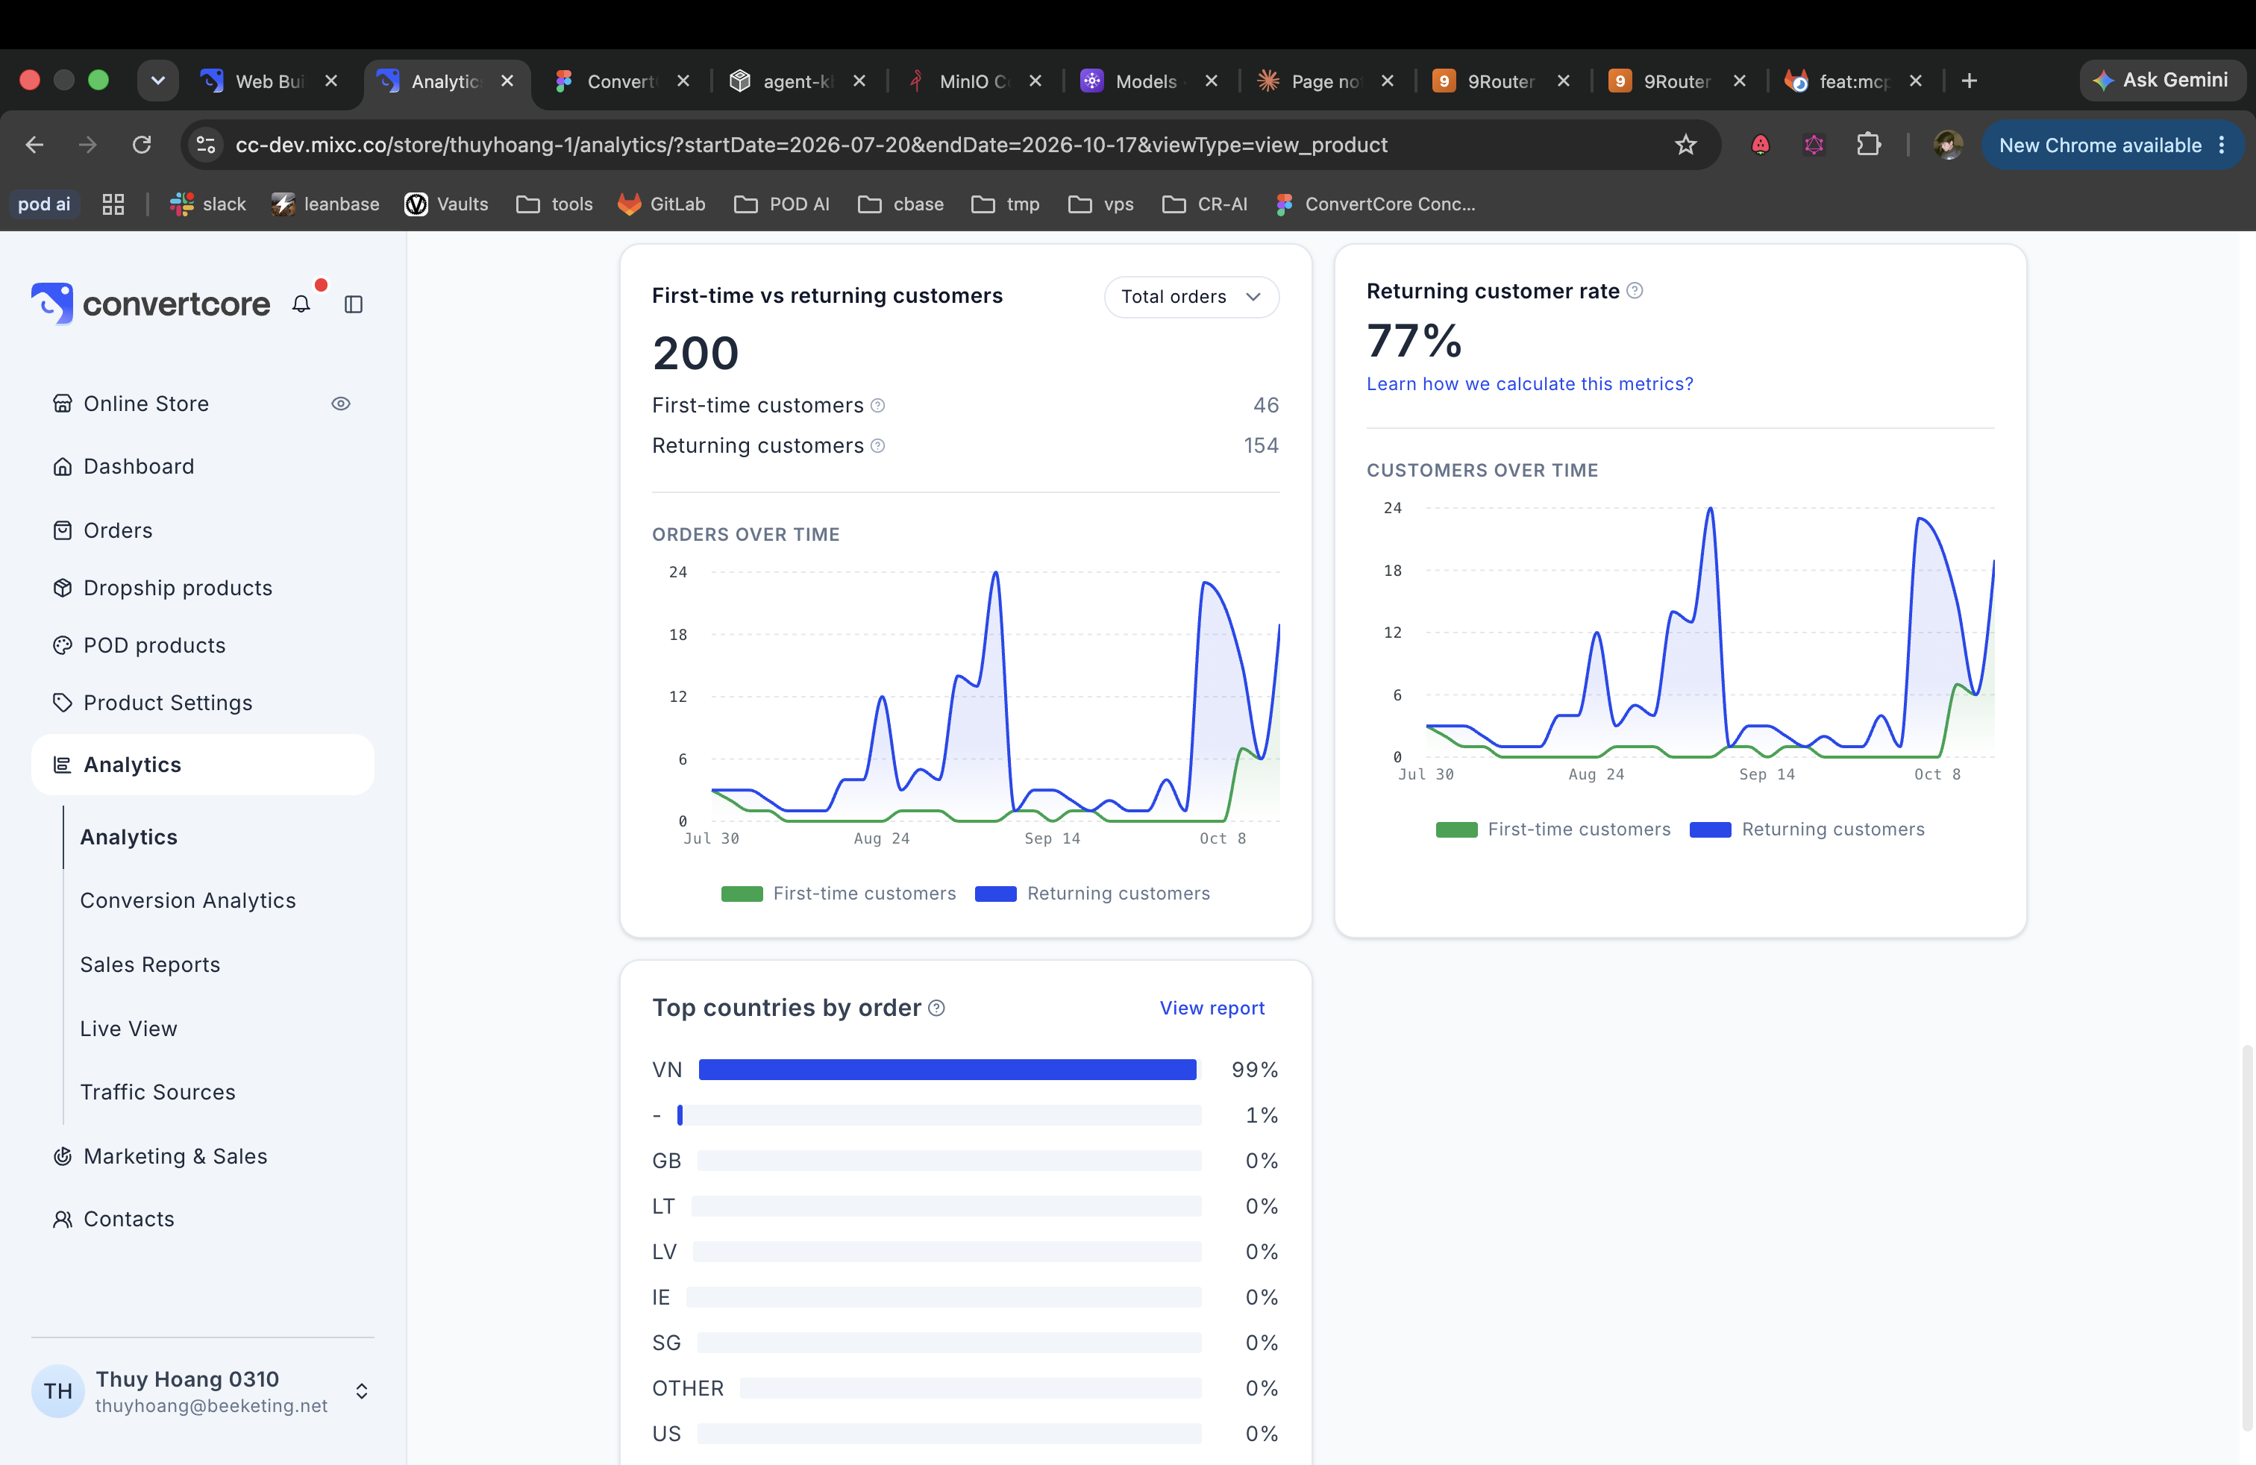2256x1465 pixels.
Task: Open the Conversion Analytics submenu item
Action: [x=188, y=900]
